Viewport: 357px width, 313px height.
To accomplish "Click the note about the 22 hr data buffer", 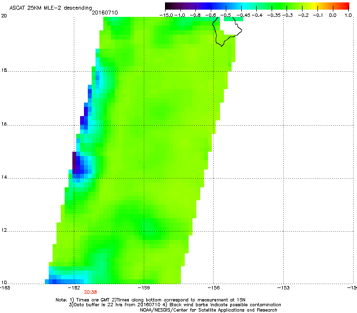I will 115,305.
